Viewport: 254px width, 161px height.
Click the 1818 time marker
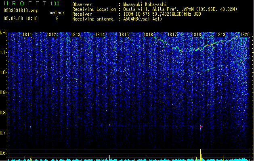coord(196,35)
